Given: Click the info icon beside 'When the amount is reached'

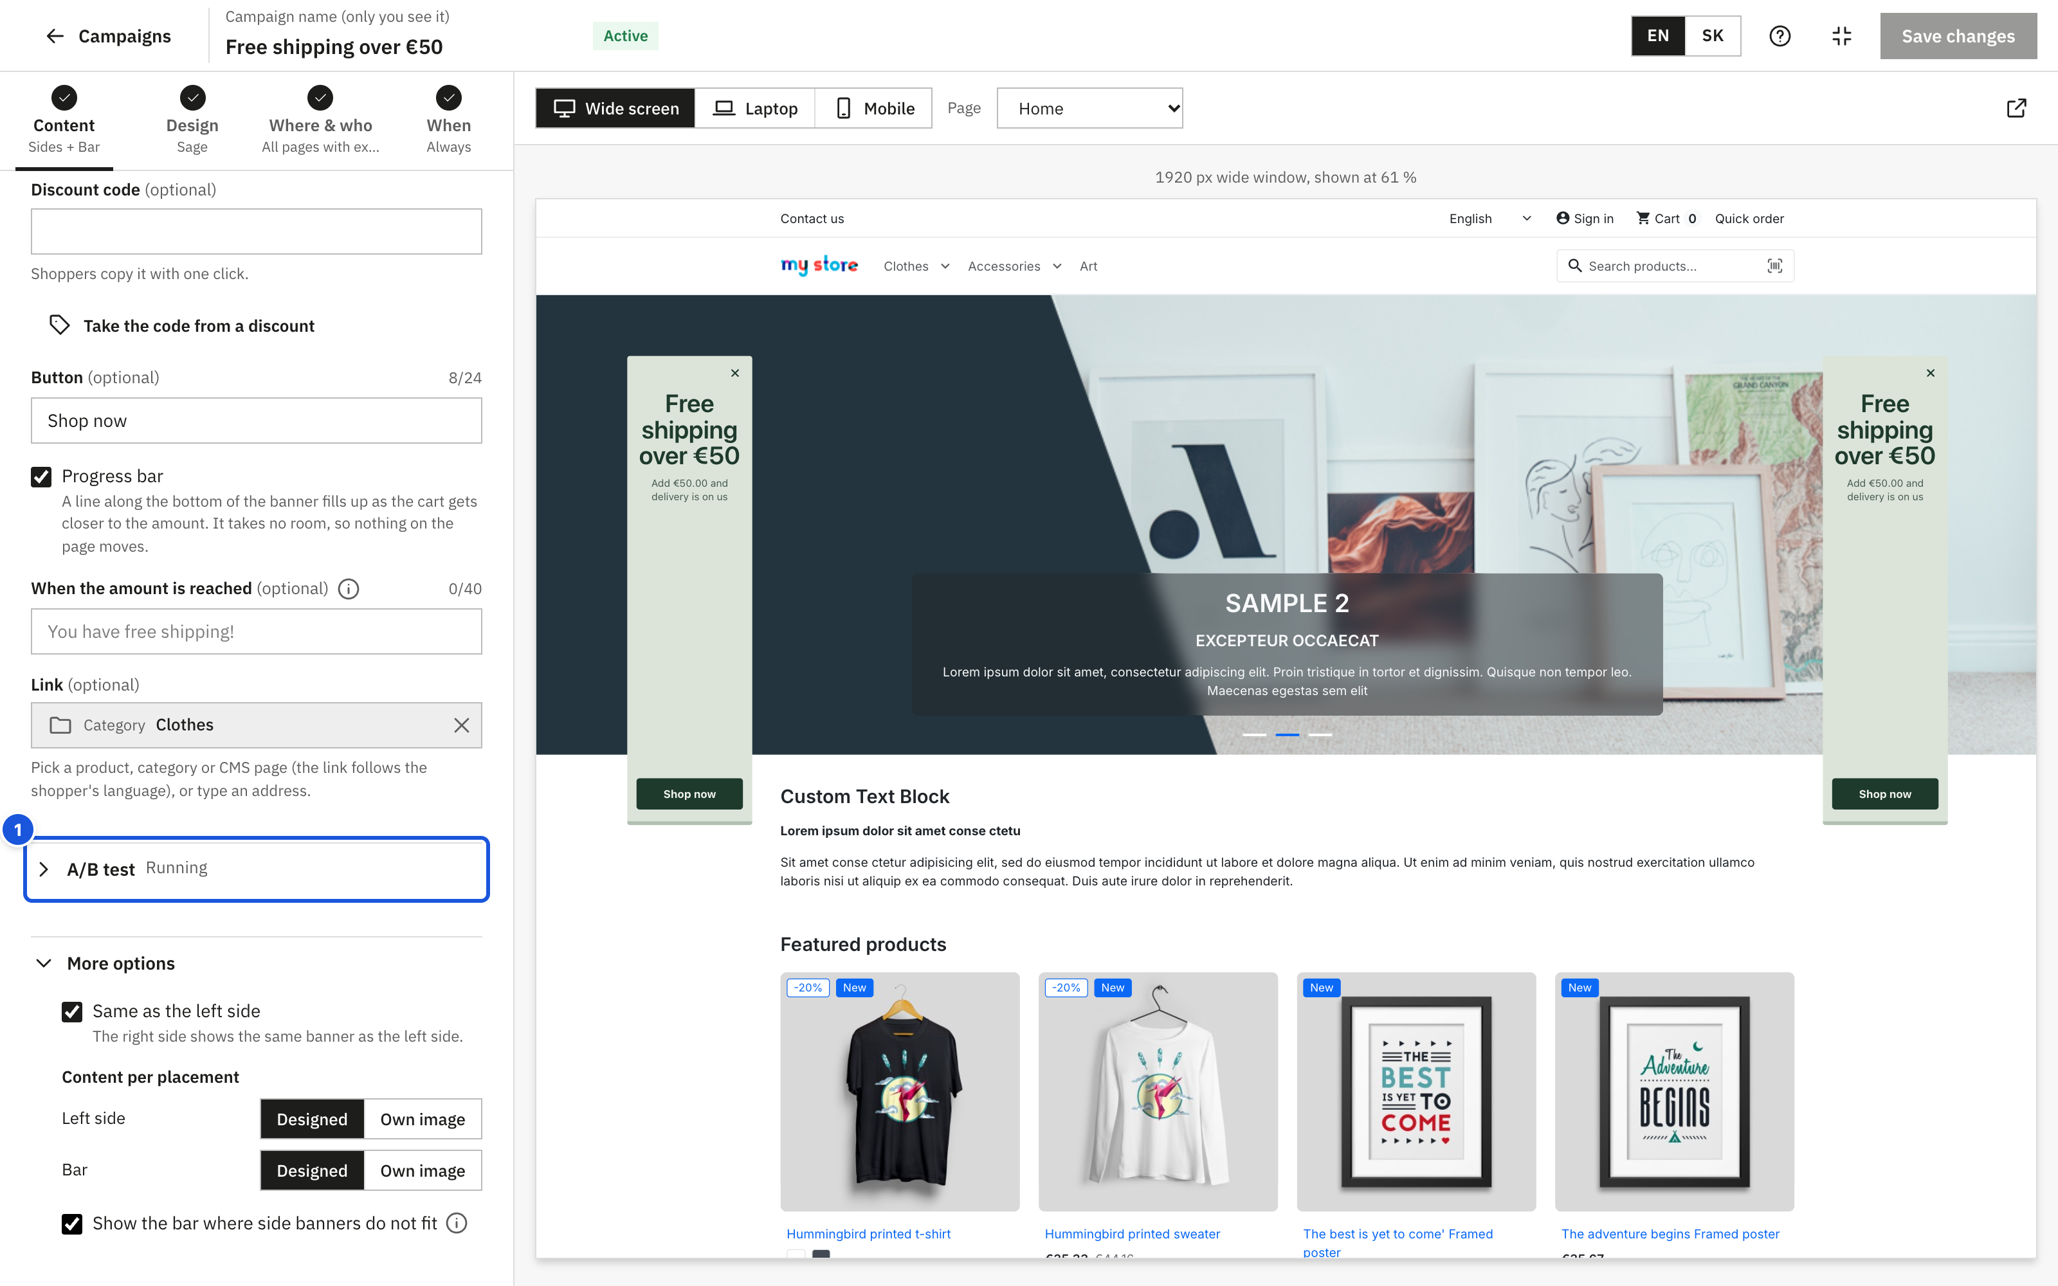Looking at the screenshot, I should pos(349,588).
